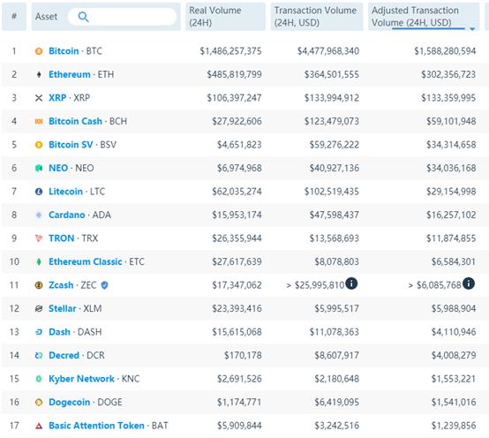Click the NEO green logo icon
The width and height of the screenshot is (489, 438).
pyautogui.click(x=39, y=168)
